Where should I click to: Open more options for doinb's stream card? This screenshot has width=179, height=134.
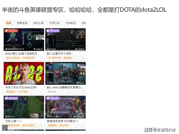41,58
